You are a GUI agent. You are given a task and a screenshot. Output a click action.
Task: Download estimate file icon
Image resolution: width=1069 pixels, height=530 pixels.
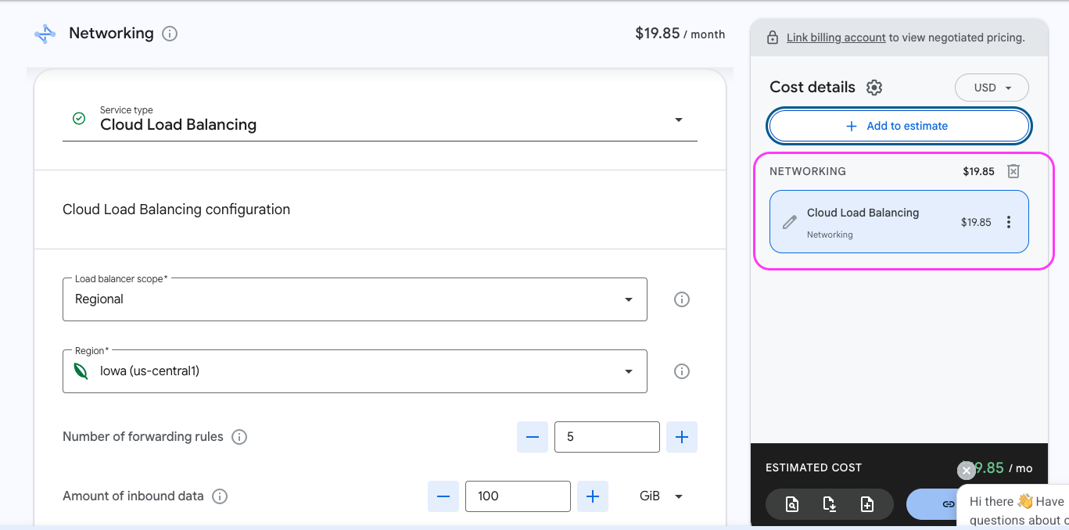[x=830, y=505]
